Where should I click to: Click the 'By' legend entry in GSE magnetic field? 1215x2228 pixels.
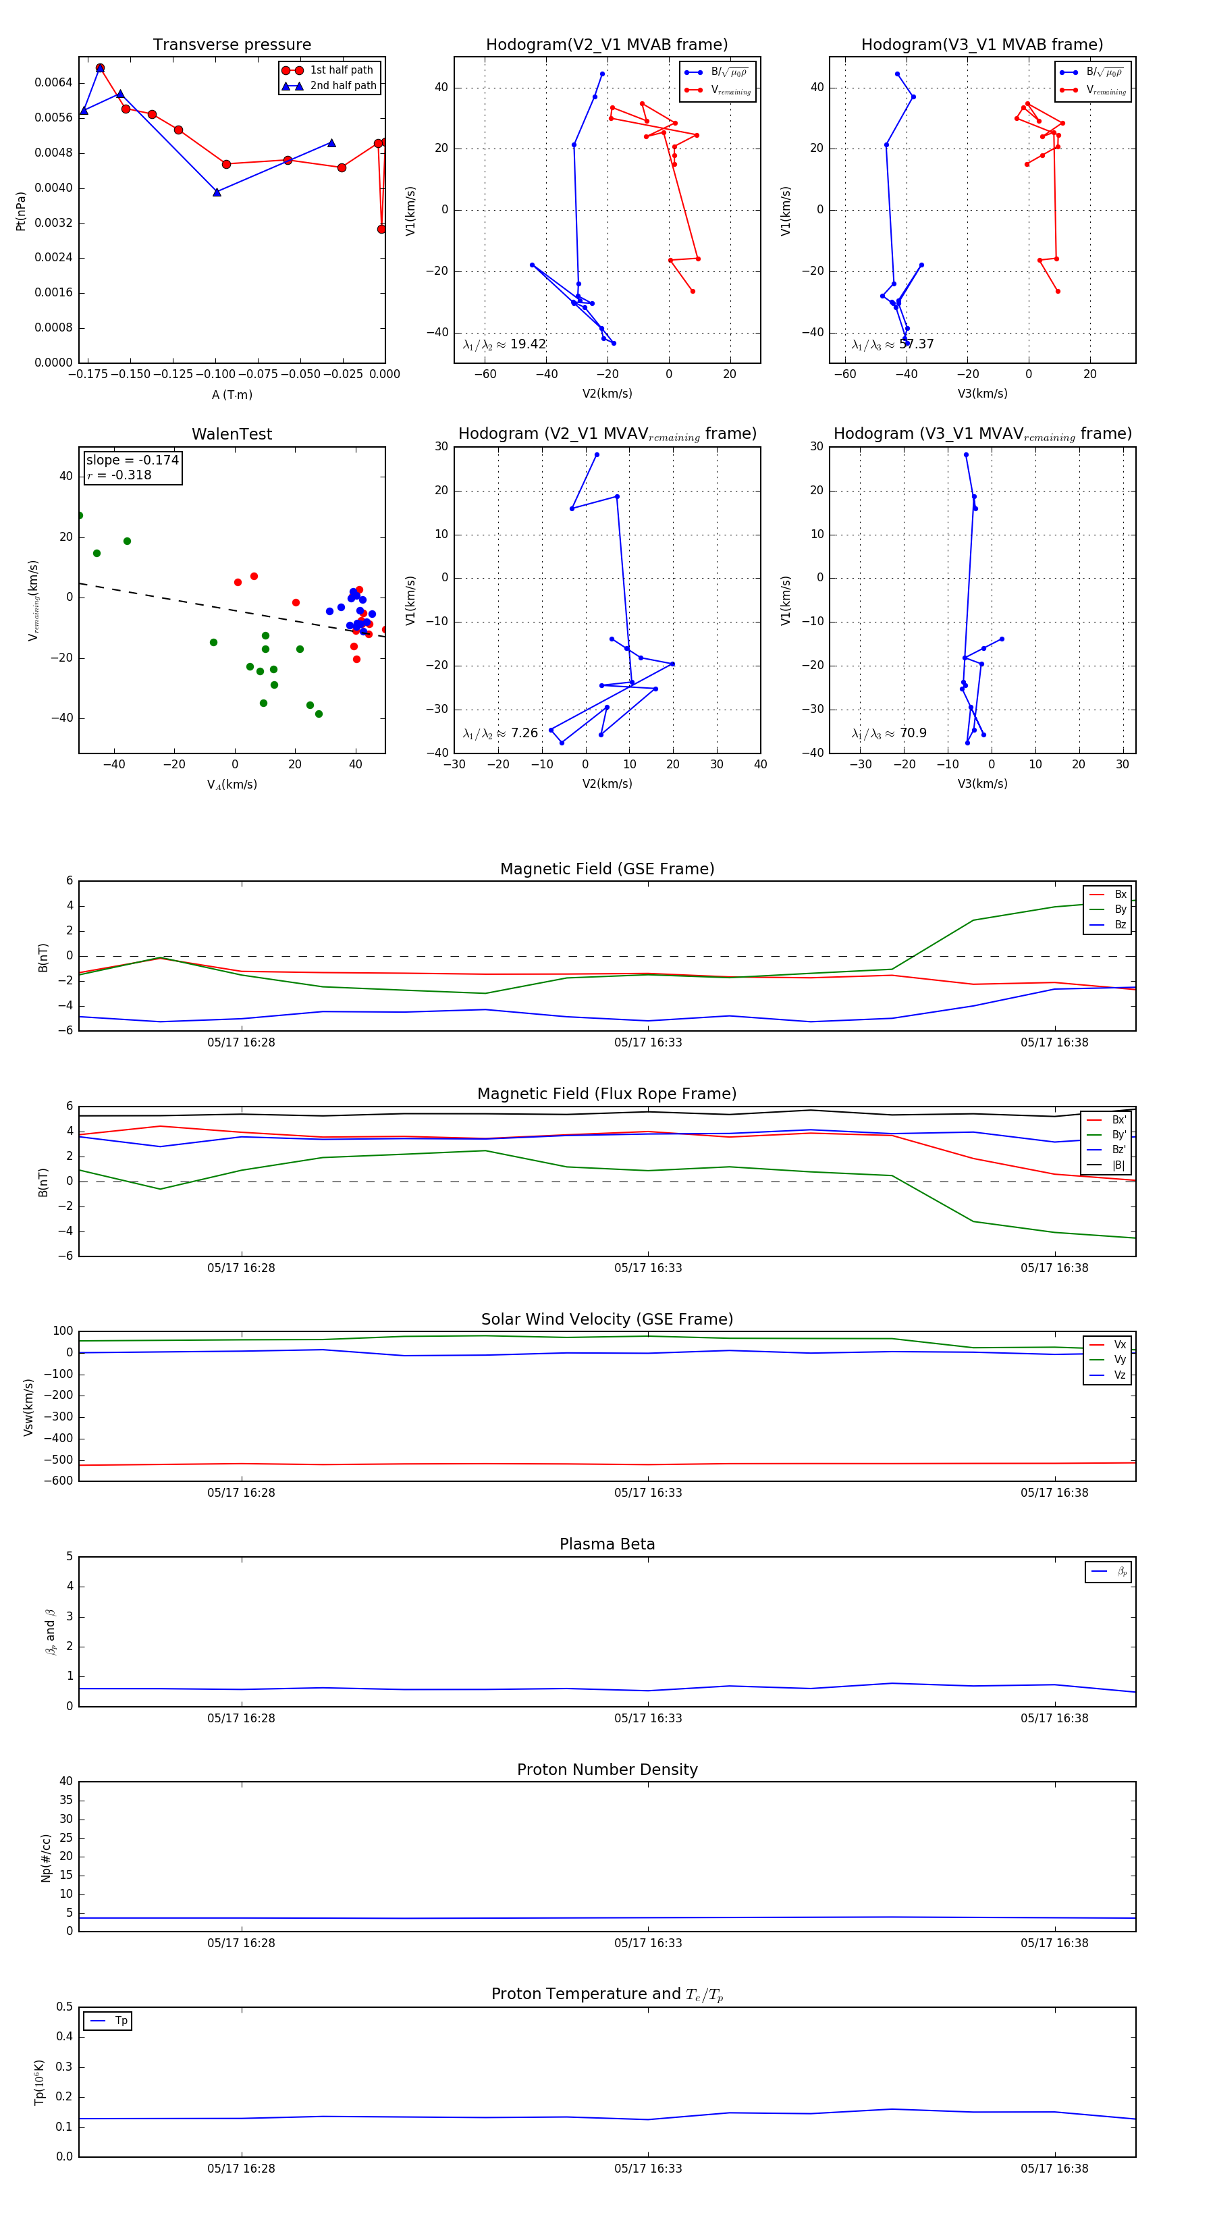point(1108,909)
